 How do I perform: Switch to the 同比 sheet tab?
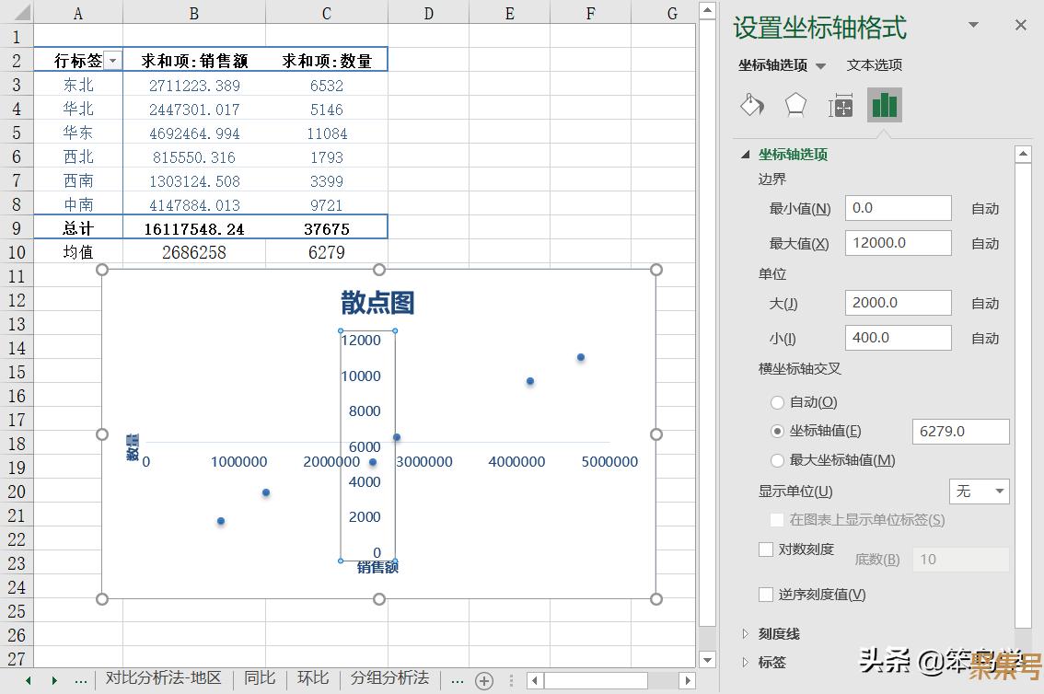260,678
